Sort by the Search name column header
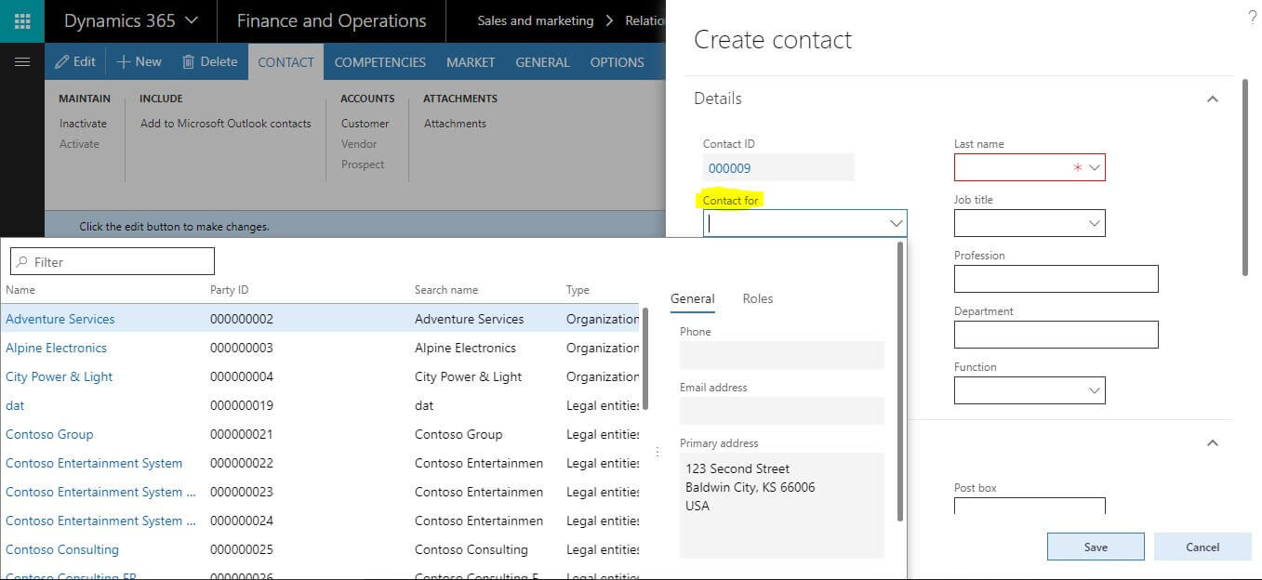Viewport: 1262px width, 580px height. (x=446, y=290)
